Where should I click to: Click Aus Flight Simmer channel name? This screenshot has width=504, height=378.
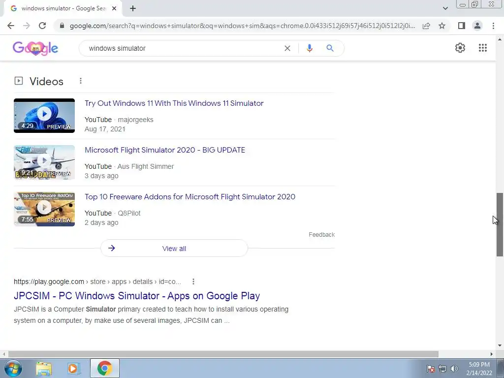pyautogui.click(x=146, y=166)
